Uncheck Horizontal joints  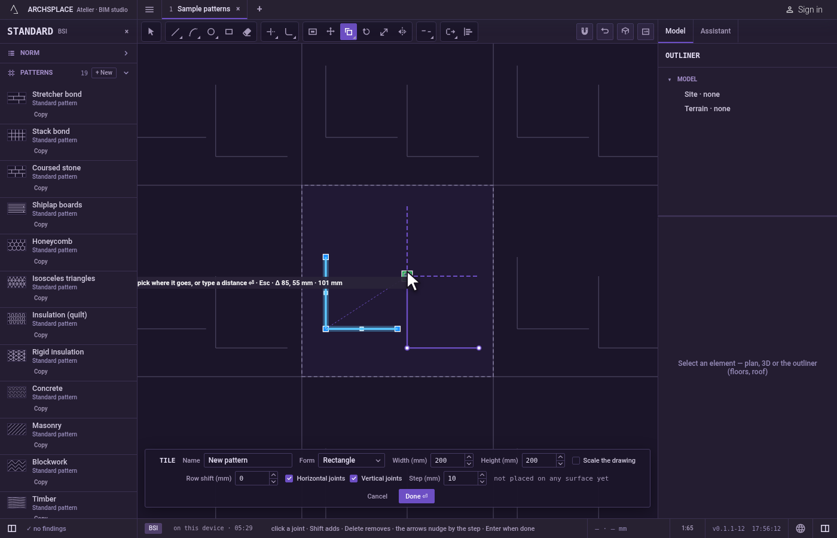tap(289, 478)
